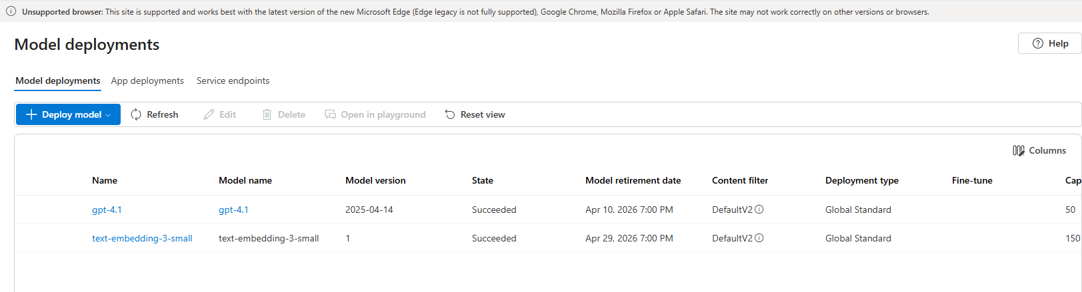Click the Edit pencil icon

click(x=209, y=114)
